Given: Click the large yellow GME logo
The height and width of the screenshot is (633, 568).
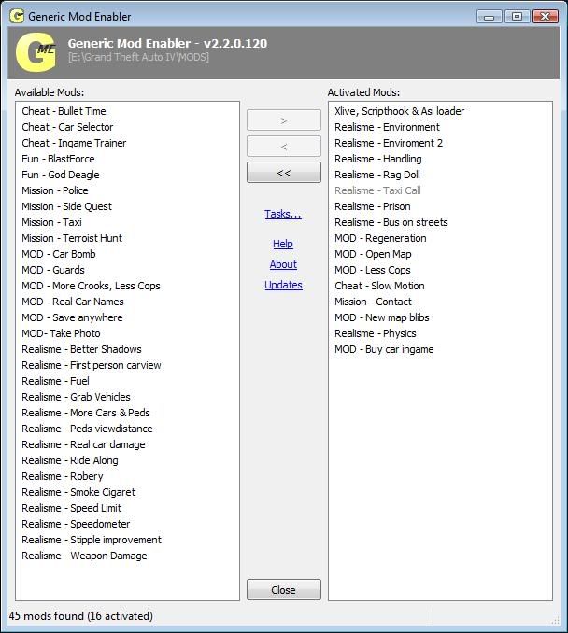Looking at the screenshot, I should pyautogui.click(x=35, y=53).
